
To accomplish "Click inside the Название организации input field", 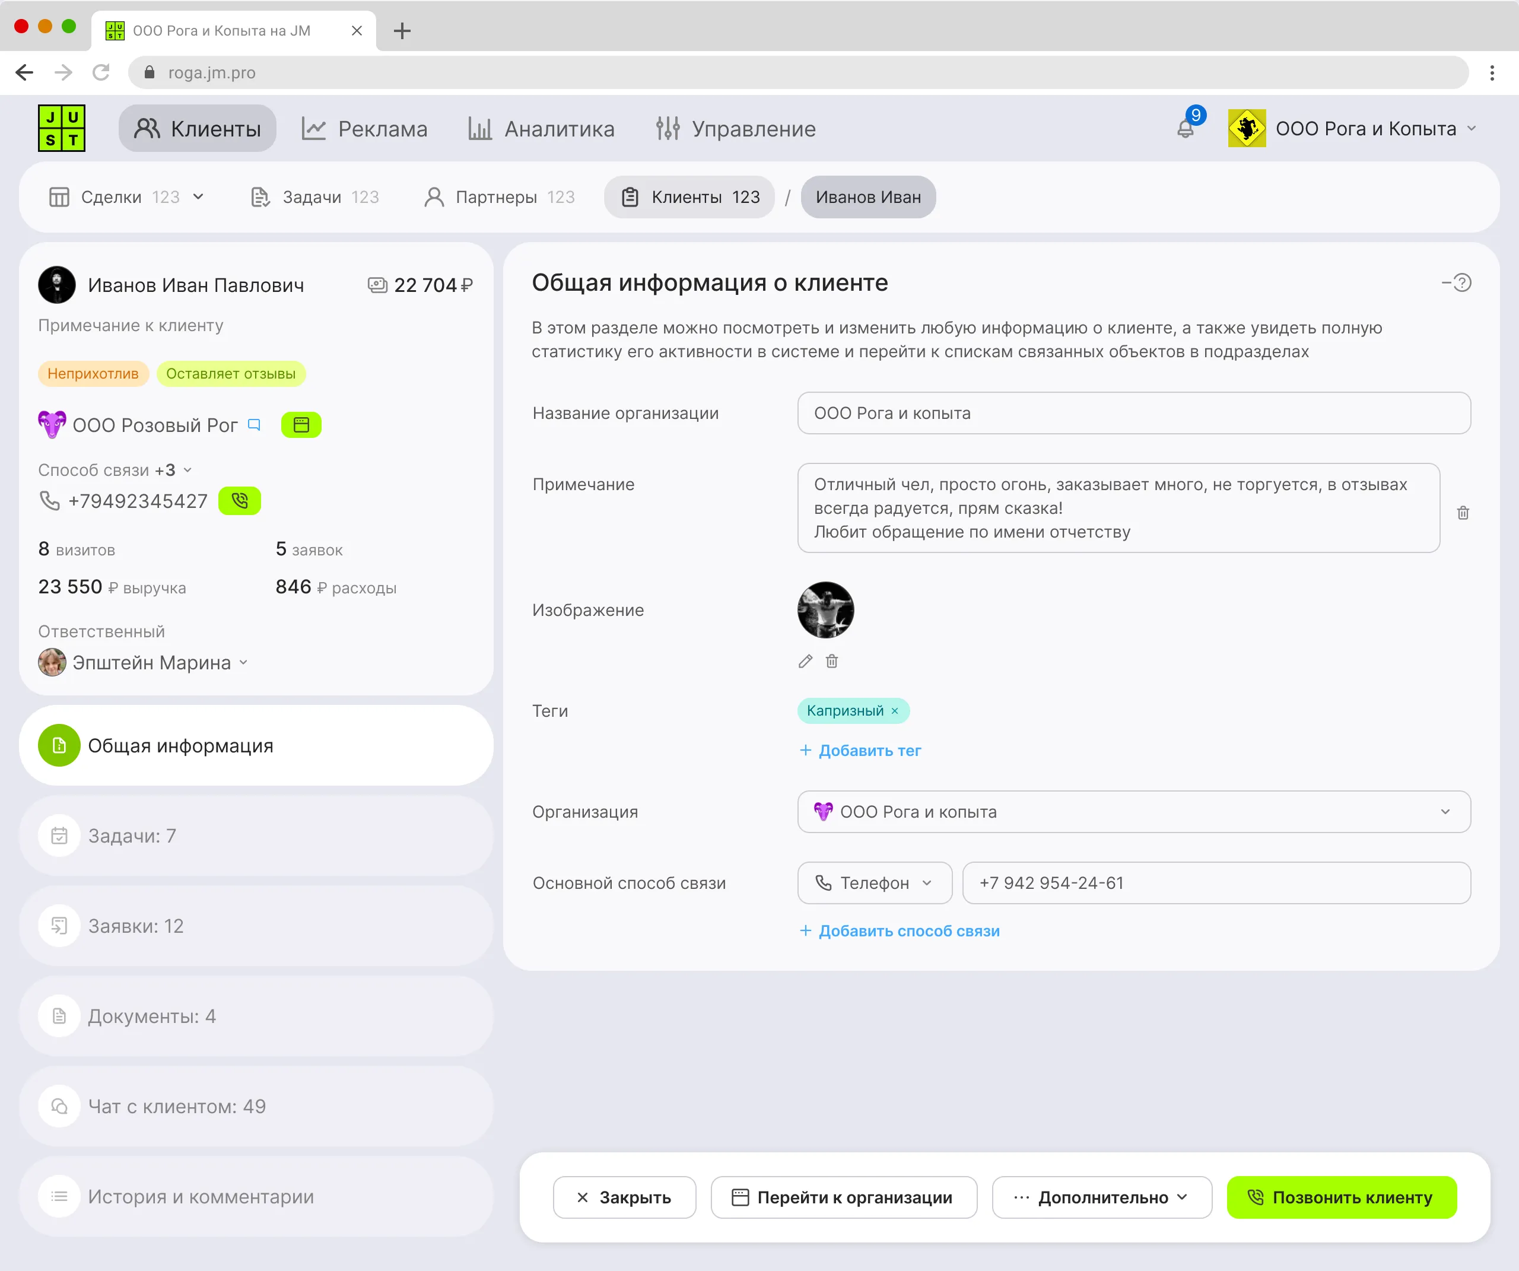I will click(x=1133, y=413).
